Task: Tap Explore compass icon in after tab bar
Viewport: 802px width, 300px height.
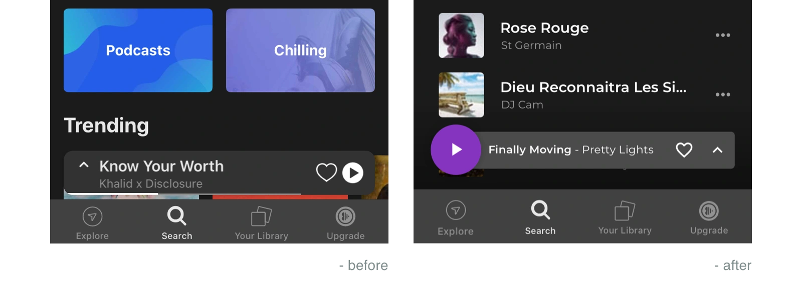Action: point(456,210)
